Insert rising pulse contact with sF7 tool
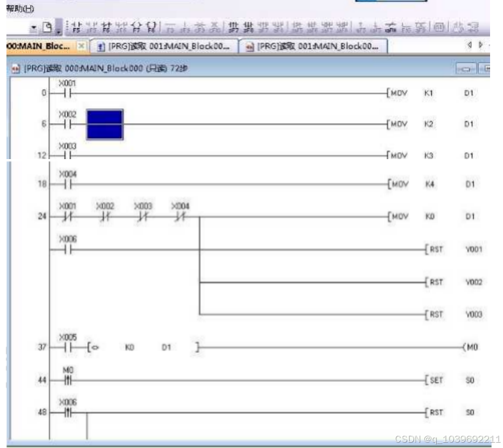This screenshot has width=503, height=448. pos(234,28)
